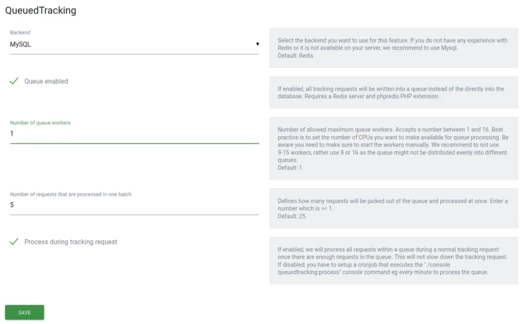Image resolution: width=526 pixels, height=324 pixels.
Task: Click the Default: Redis help text
Action: (x=290, y=55)
